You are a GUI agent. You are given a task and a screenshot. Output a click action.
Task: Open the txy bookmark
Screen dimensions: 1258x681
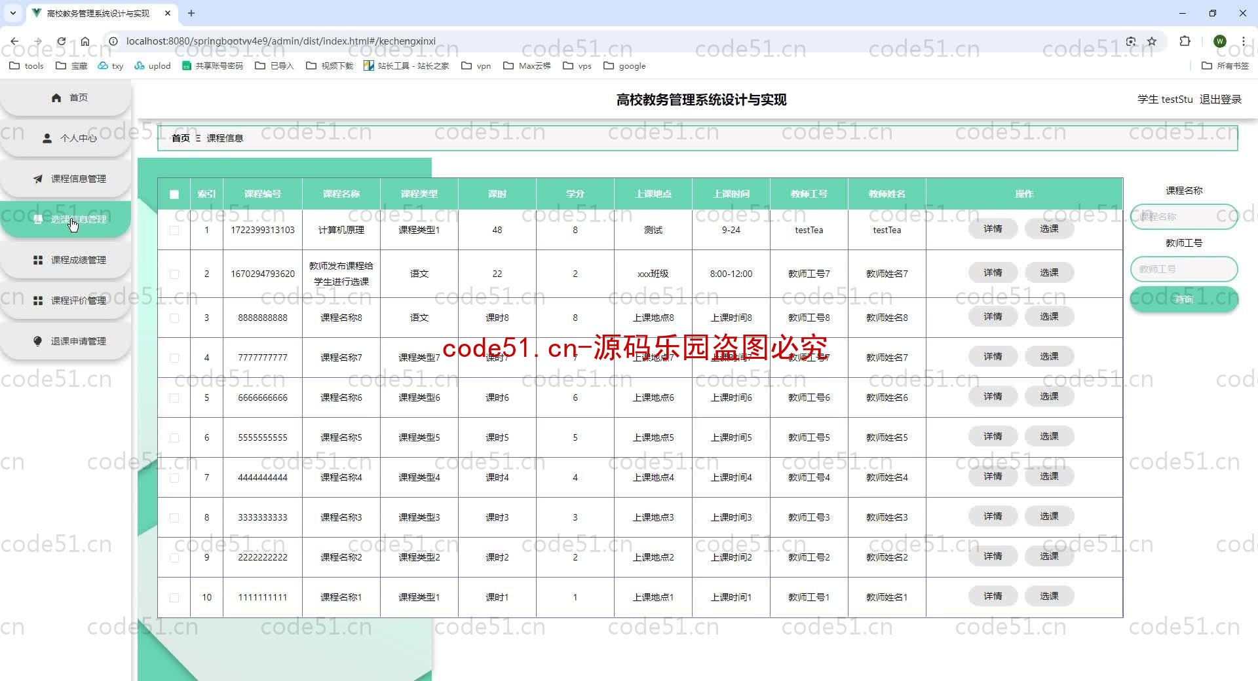click(111, 65)
